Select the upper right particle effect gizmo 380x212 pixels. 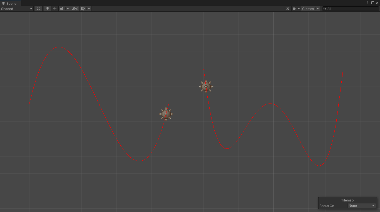point(206,86)
